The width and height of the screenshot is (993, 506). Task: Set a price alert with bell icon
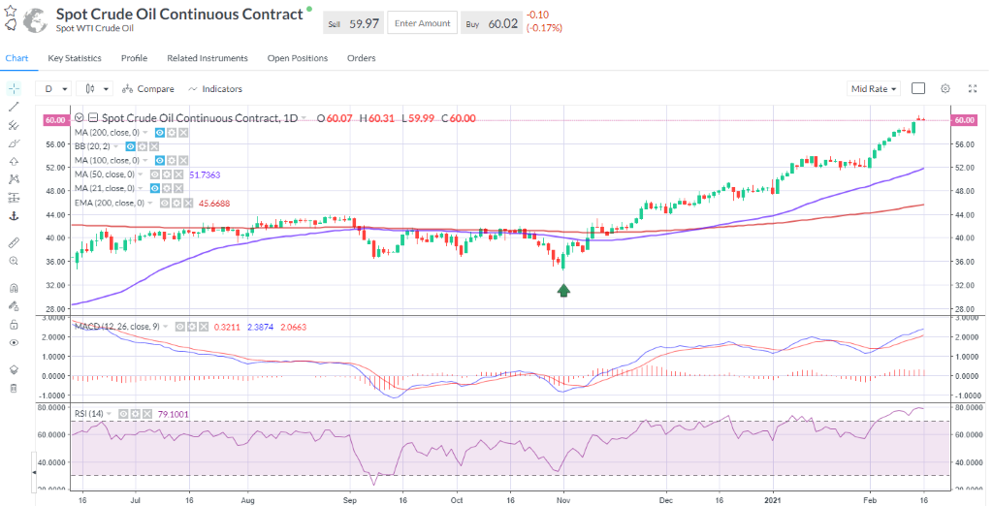11,26
